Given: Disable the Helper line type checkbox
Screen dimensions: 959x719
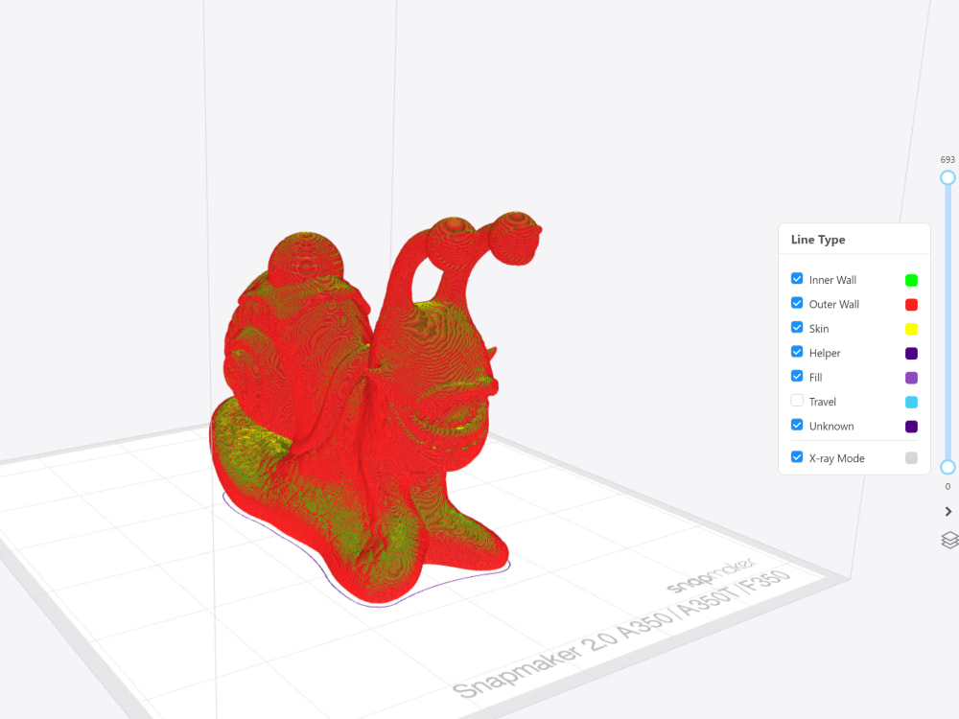Looking at the screenshot, I should click(797, 352).
